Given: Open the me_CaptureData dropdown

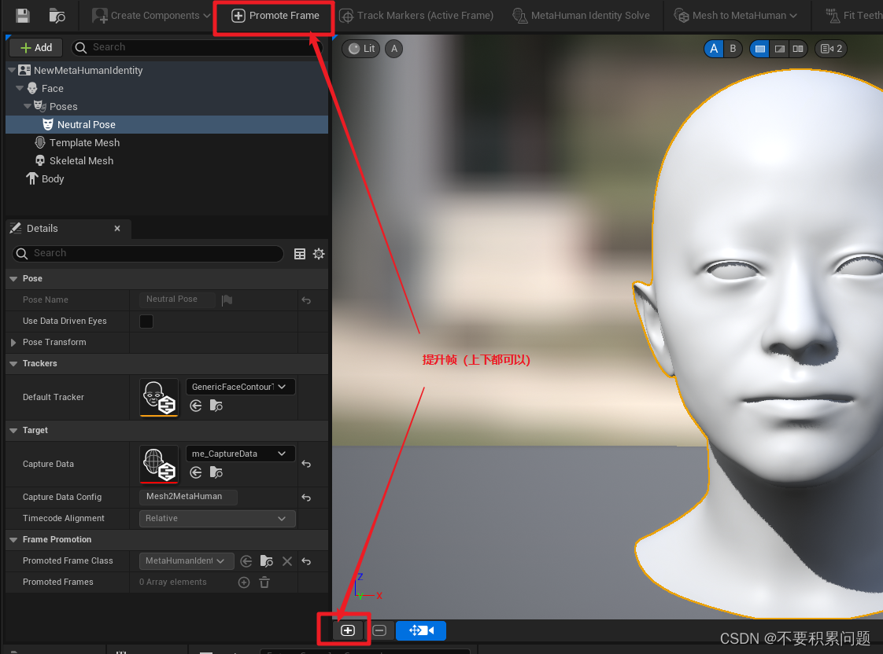Looking at the screenshot, I should point(241,454).
